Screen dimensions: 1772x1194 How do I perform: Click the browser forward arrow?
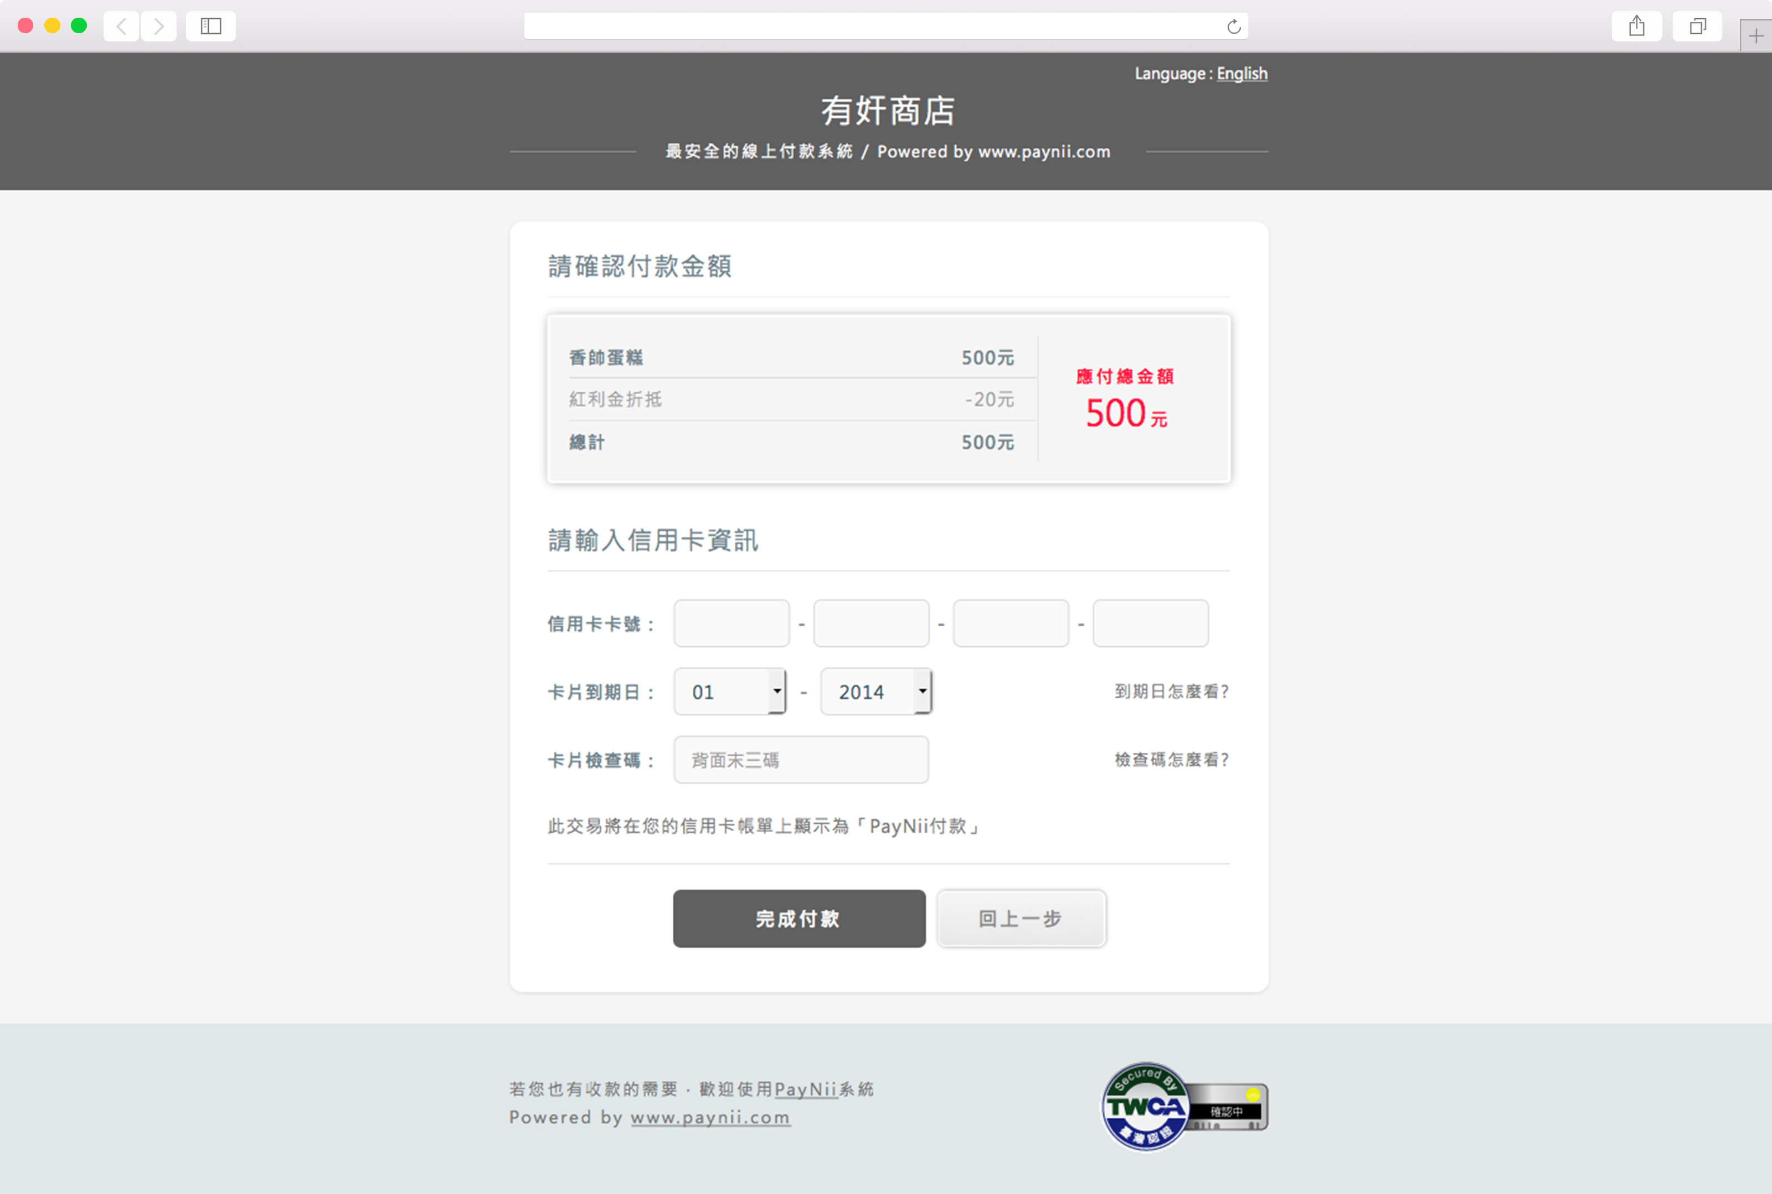158,27
